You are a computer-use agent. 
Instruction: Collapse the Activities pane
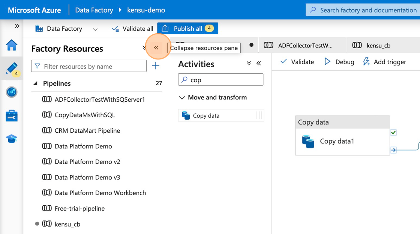(x=258, y=63)
